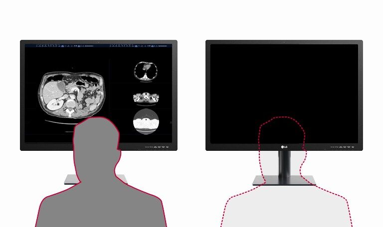Click first icon in right viewer toolbar
Viewport: 383px width, 227px height.
110,46
